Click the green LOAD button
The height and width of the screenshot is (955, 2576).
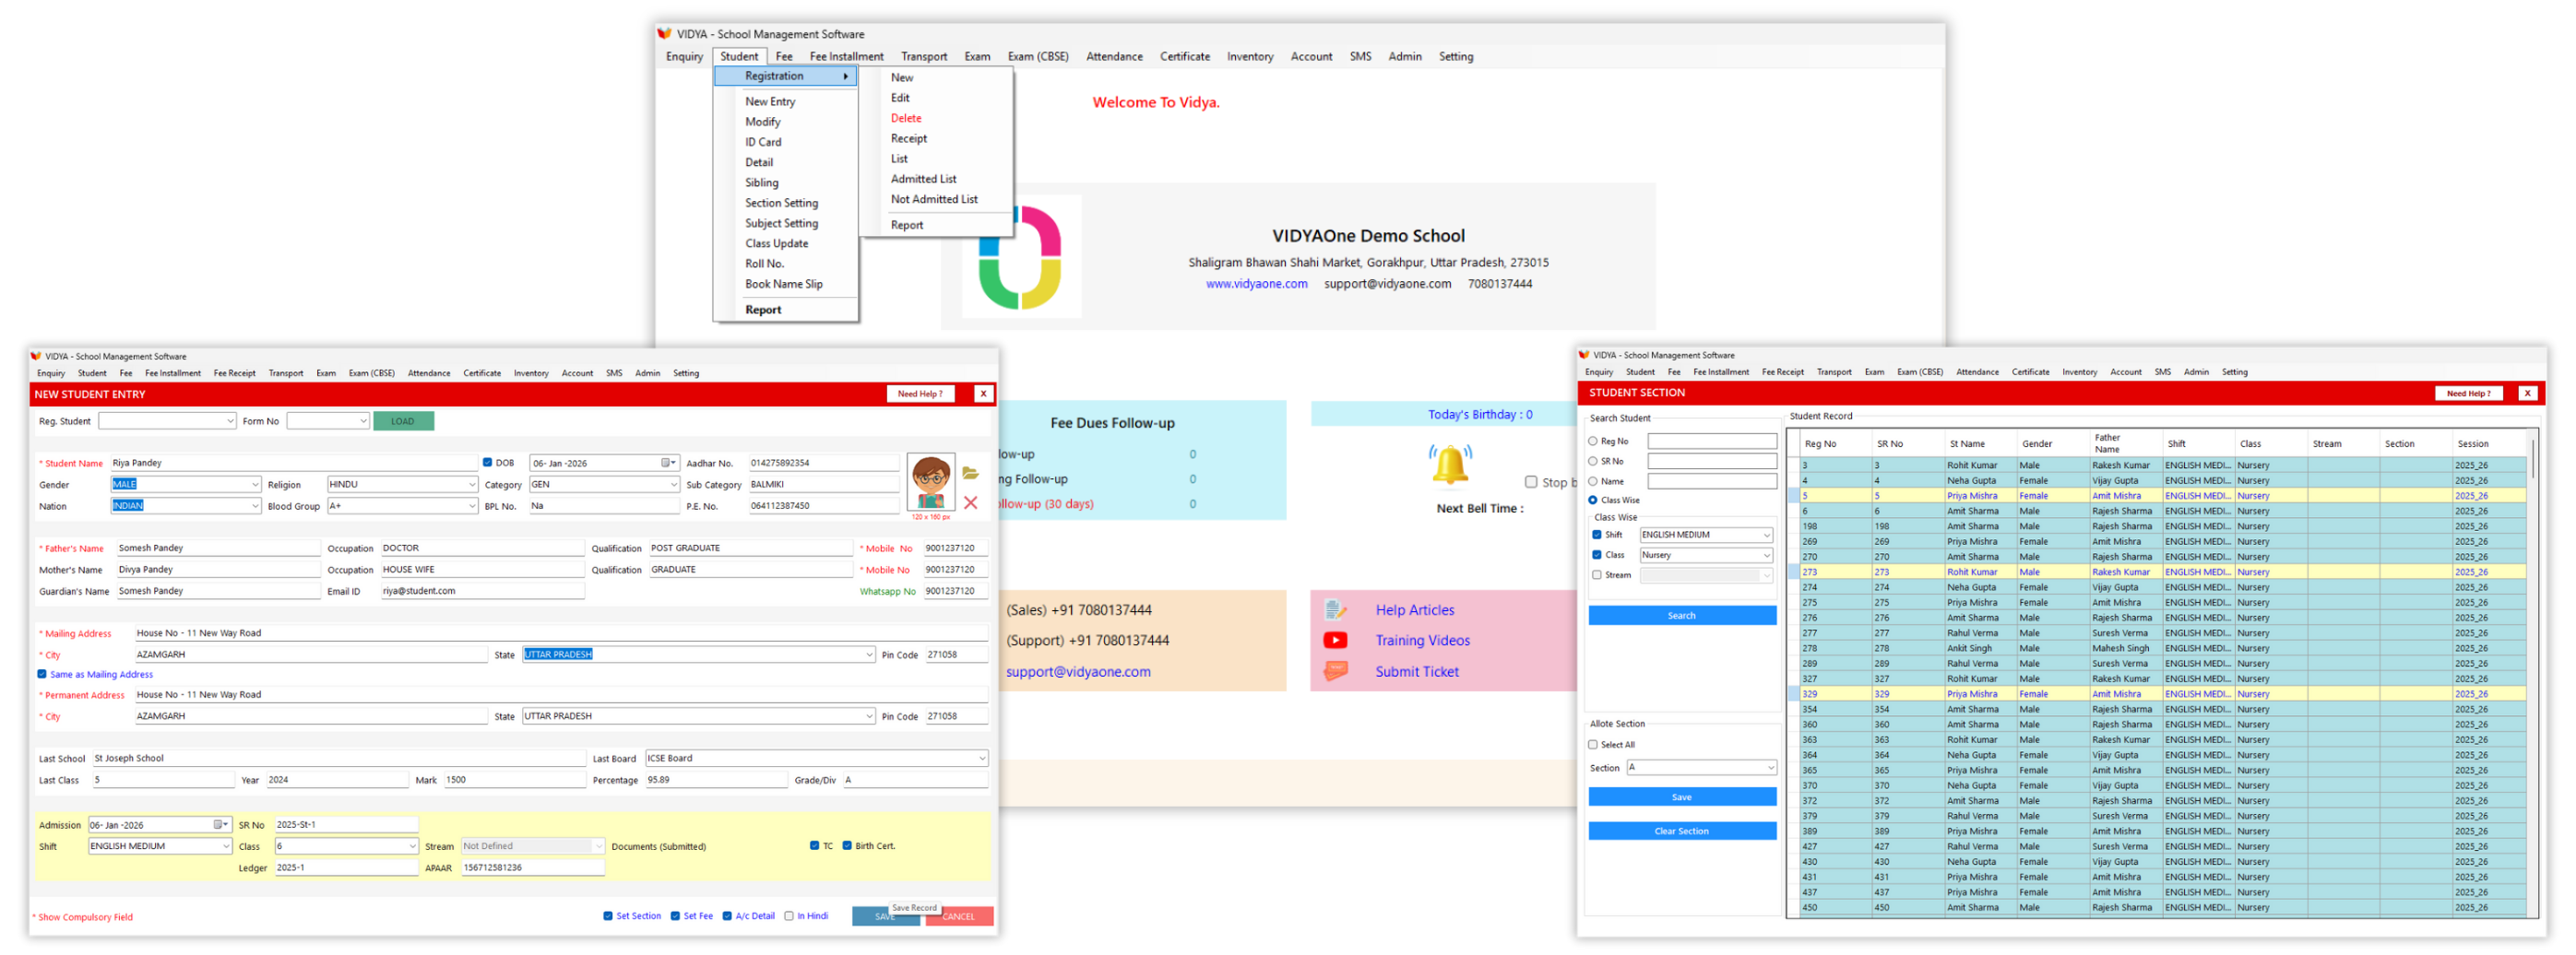coord(403,421)
